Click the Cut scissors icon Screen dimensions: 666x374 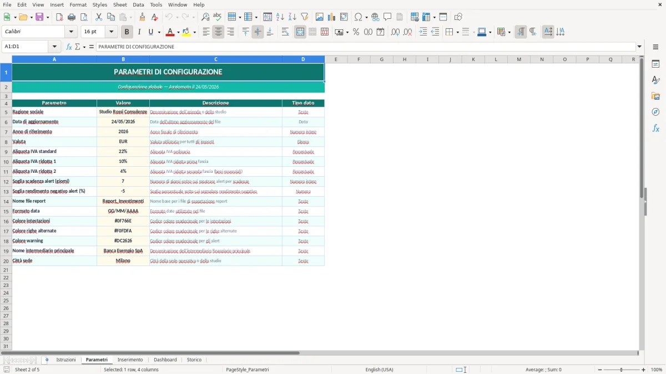pyautogui.click(x=99, y=17)
